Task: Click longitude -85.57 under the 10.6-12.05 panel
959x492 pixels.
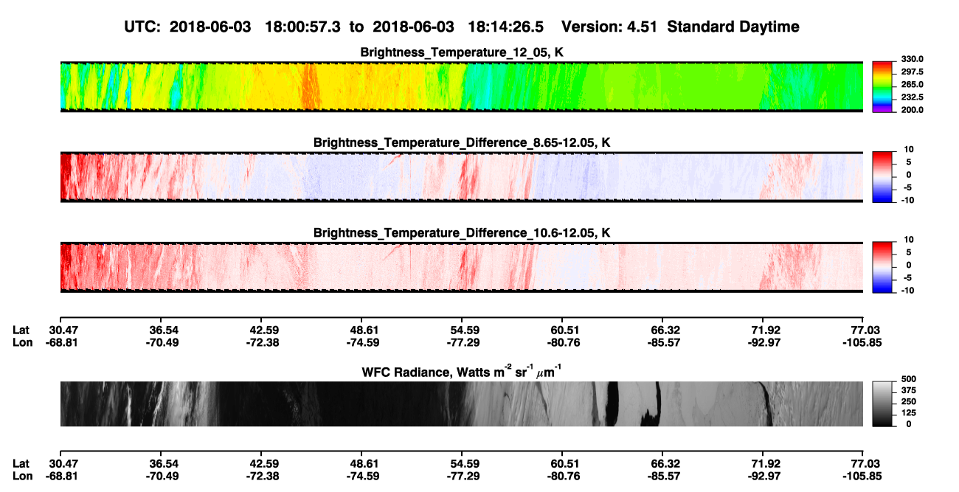Action: (x=662, y=342)
